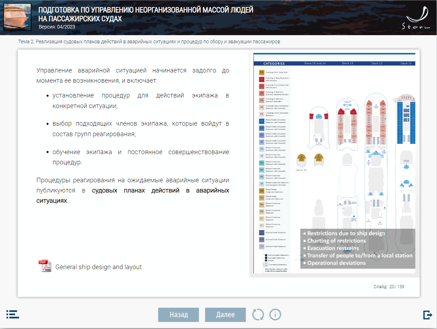
Task: Click the circular refresh slide icon
Action: [258, 315]
